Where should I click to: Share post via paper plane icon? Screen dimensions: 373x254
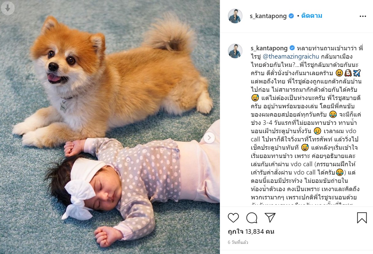pyautogui.click(x=270, y=218)
